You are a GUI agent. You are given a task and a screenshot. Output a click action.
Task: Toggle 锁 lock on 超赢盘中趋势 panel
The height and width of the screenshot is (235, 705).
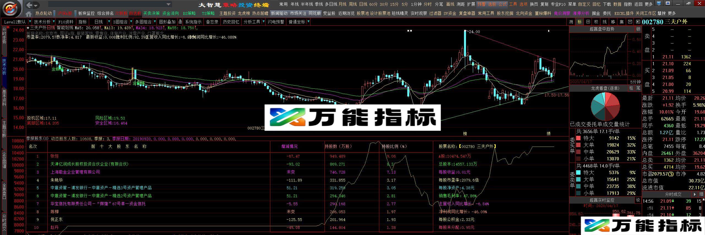click(x=638, y=29)
